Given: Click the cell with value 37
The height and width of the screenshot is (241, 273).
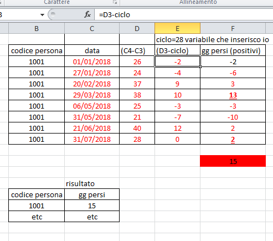Looking at the screenshot, I should coord(137,84).
